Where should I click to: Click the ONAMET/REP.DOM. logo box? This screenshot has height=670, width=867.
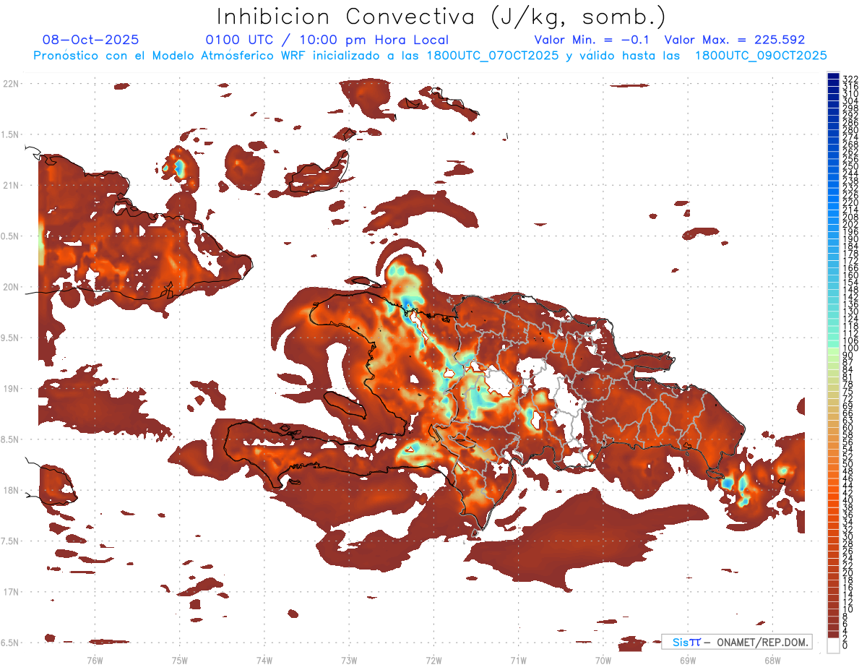[736, 642]
